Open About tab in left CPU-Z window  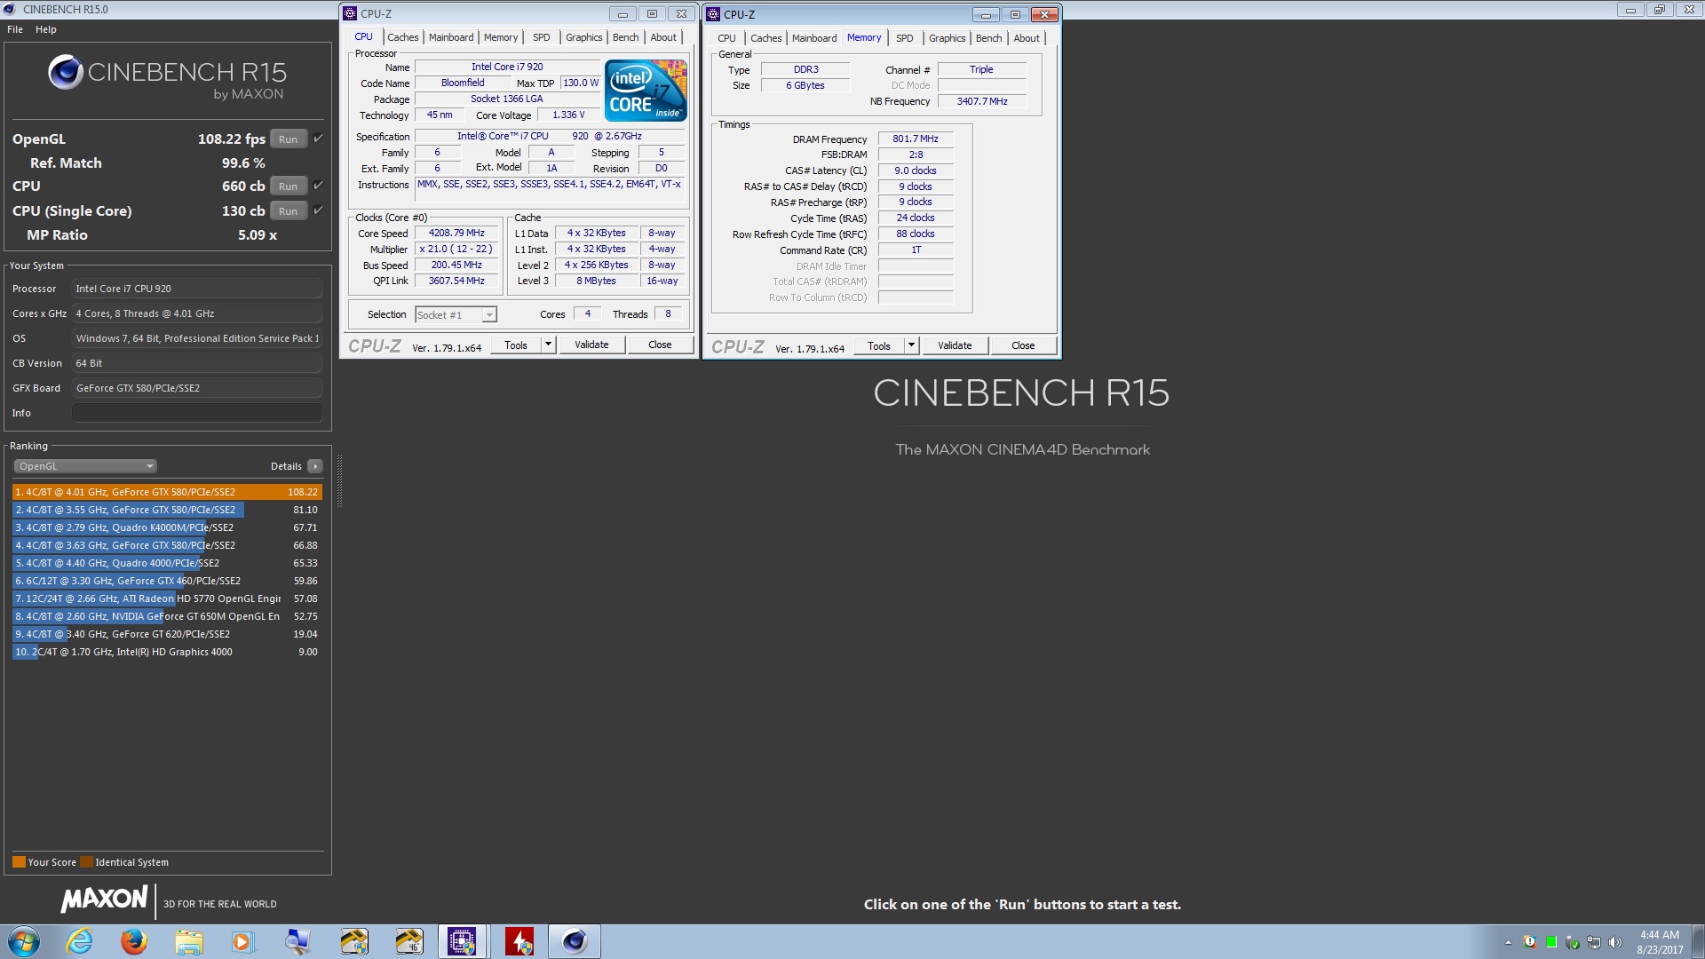point(663,37)
